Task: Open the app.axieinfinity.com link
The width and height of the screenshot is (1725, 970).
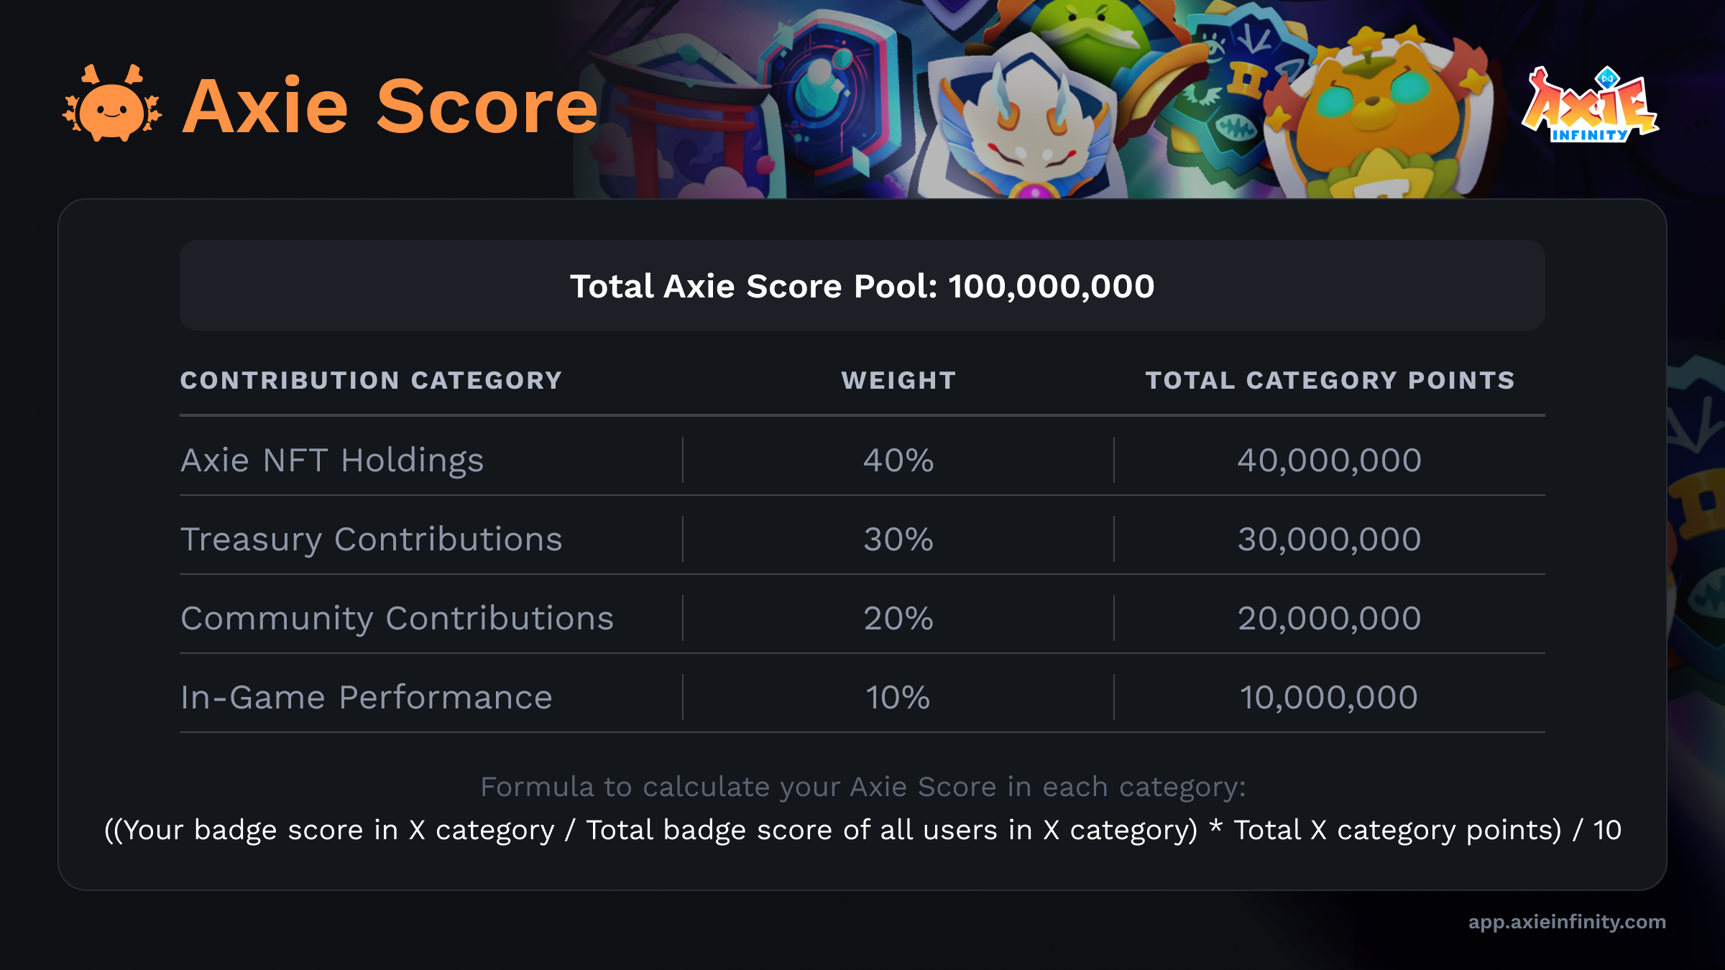Action: [x=1567, y=922]
